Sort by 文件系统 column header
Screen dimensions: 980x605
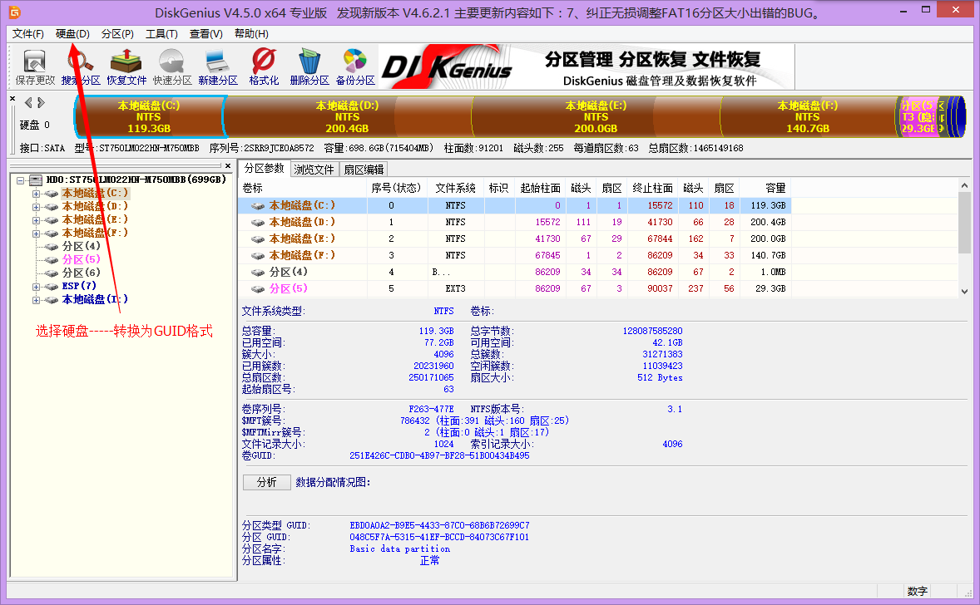pyautogui.click(x=456, y=188)
